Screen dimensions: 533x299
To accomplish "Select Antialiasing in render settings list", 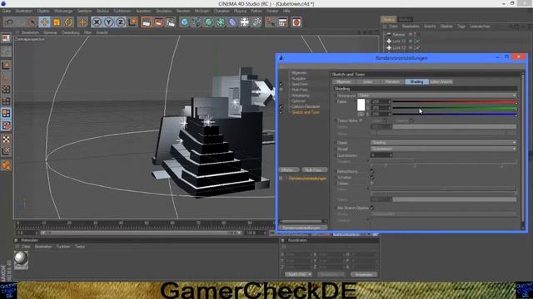I will pos(300,96).
